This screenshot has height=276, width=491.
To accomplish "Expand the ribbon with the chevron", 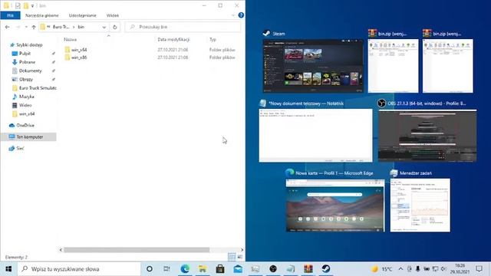I will click(233, 15).
